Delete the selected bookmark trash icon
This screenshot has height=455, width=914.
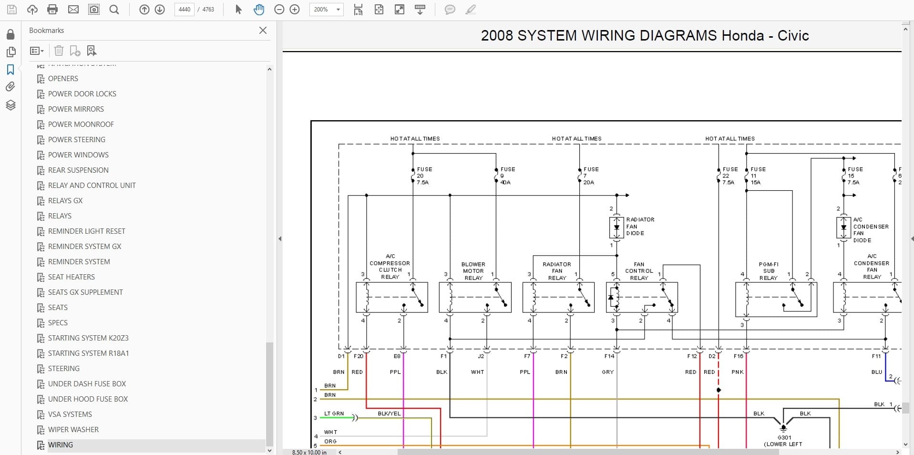[x=59, y=51]
